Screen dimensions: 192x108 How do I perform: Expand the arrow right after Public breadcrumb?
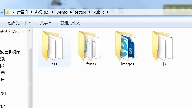[108, 12]
